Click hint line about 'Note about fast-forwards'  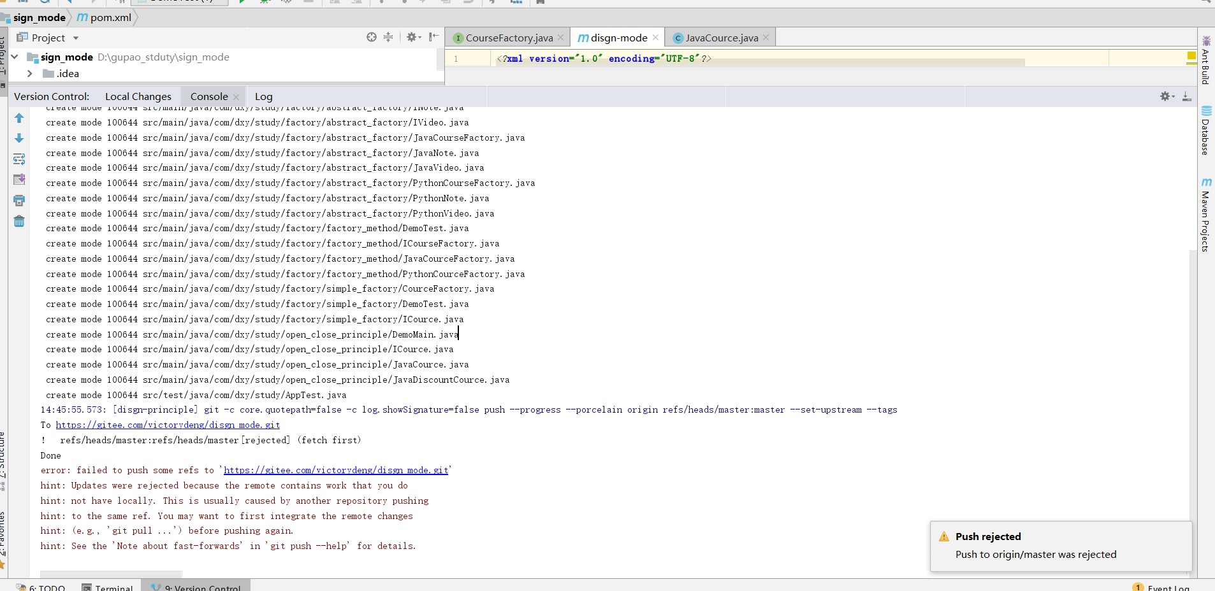pos(228,546)
